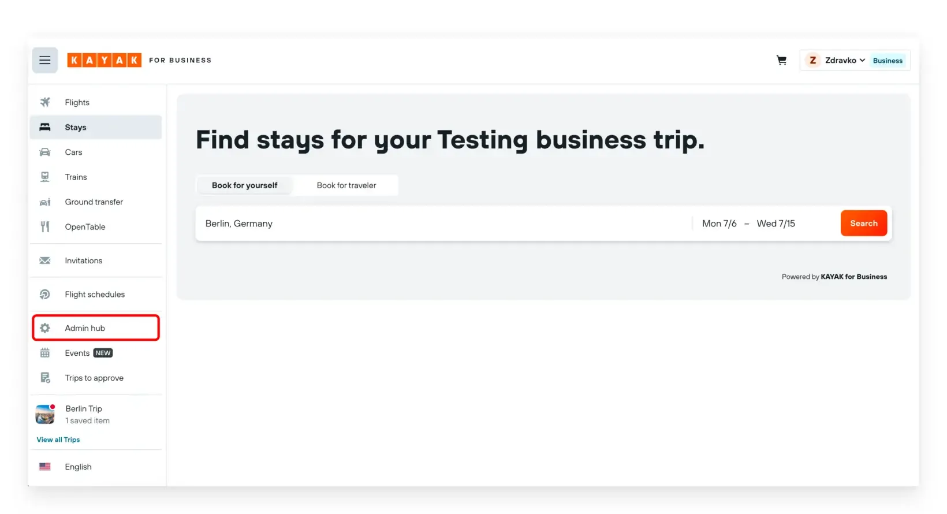The image size is (947, 514).
Task: Click the Stays bed icon
Action: [x=45, y=127]
